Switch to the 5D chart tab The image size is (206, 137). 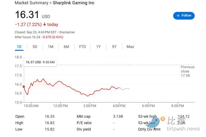tap(35, 47)
